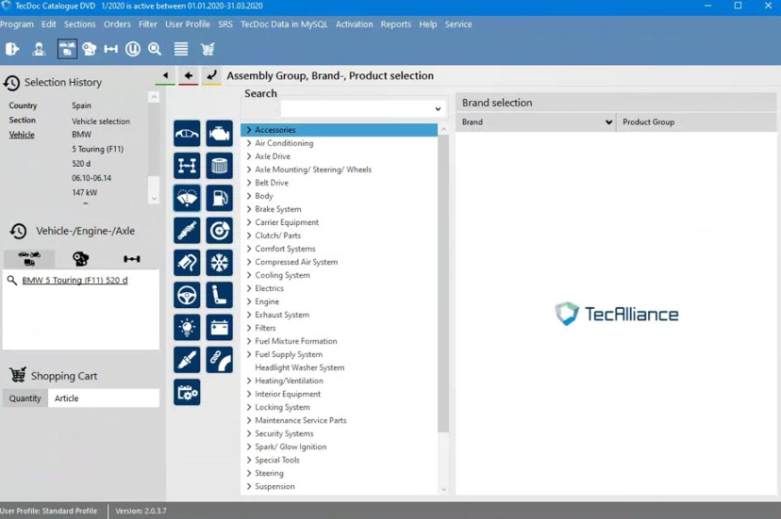
Task: Expand the Accessories tree node
Action: [249, 130]
